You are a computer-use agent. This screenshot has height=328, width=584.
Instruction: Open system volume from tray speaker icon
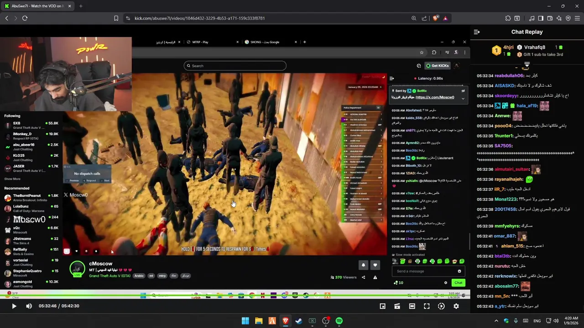click(x=556, y=321)
